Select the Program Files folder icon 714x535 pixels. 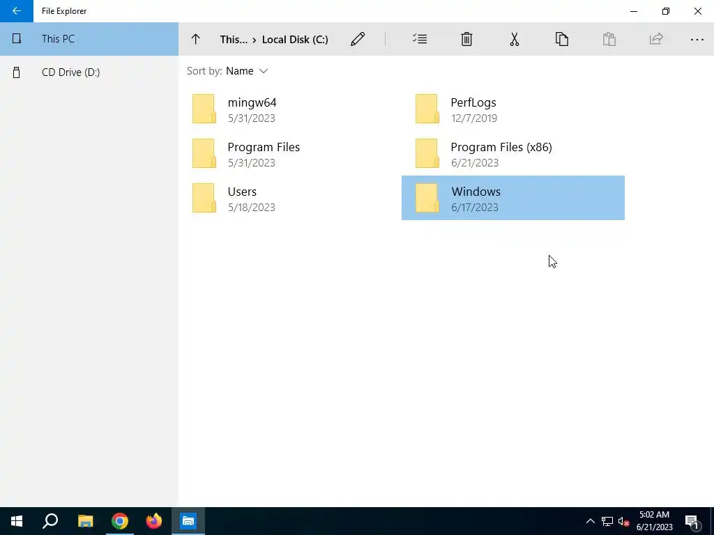click(204, 153)
